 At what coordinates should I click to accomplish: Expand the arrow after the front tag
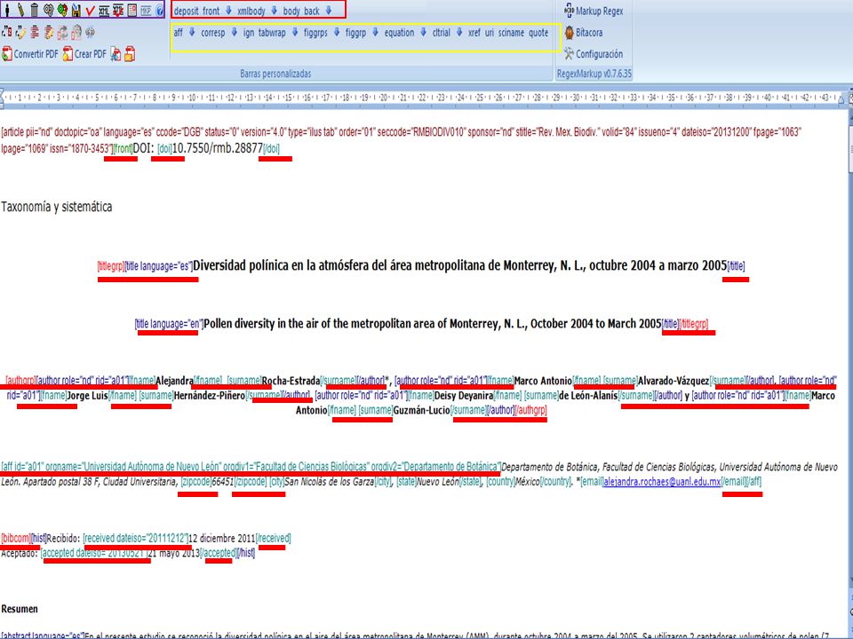click(228, 11)
